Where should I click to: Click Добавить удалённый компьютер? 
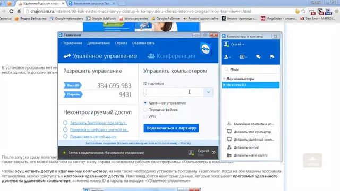click(254, 140)
